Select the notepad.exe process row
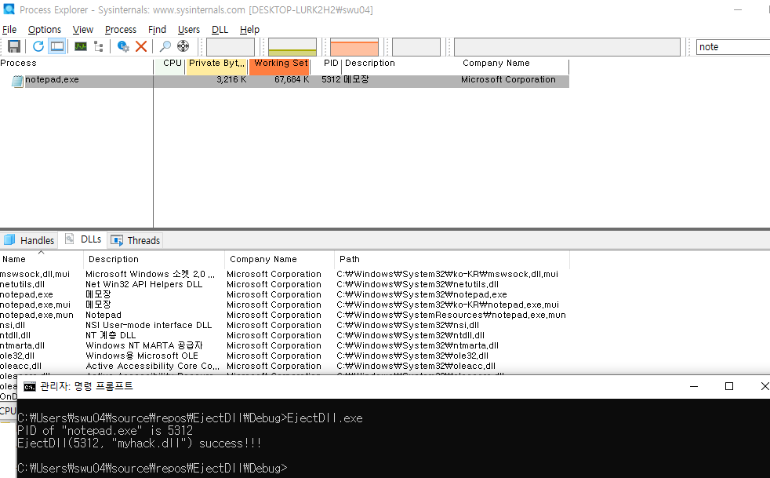770x478 pixels. (285, 80)
